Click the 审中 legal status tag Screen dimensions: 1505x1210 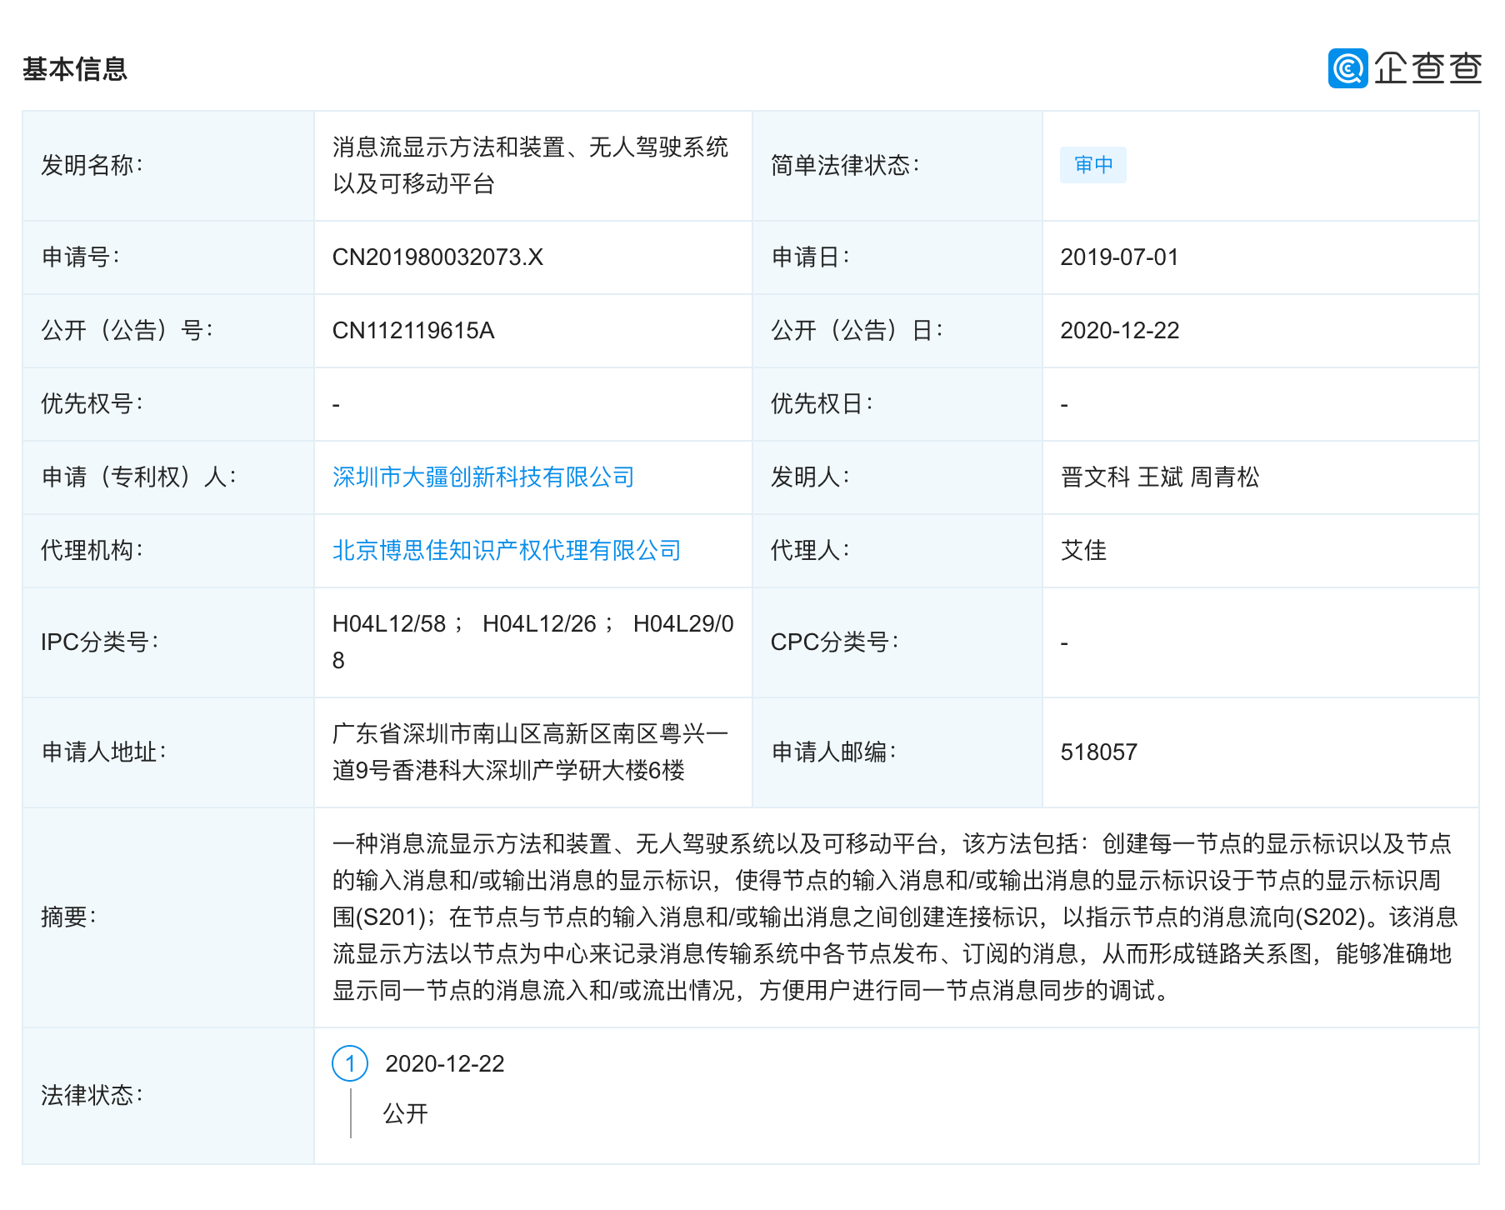(1093, 165)
